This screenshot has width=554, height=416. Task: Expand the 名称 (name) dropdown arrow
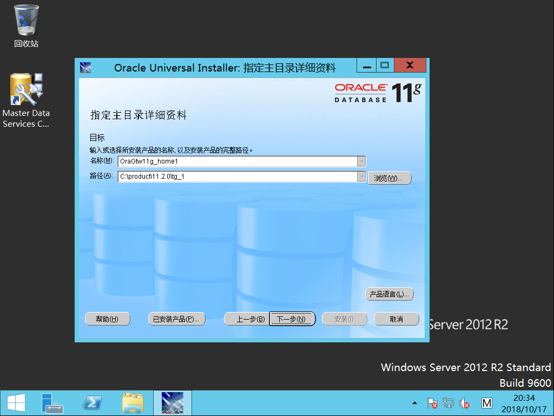click(361, 161)
